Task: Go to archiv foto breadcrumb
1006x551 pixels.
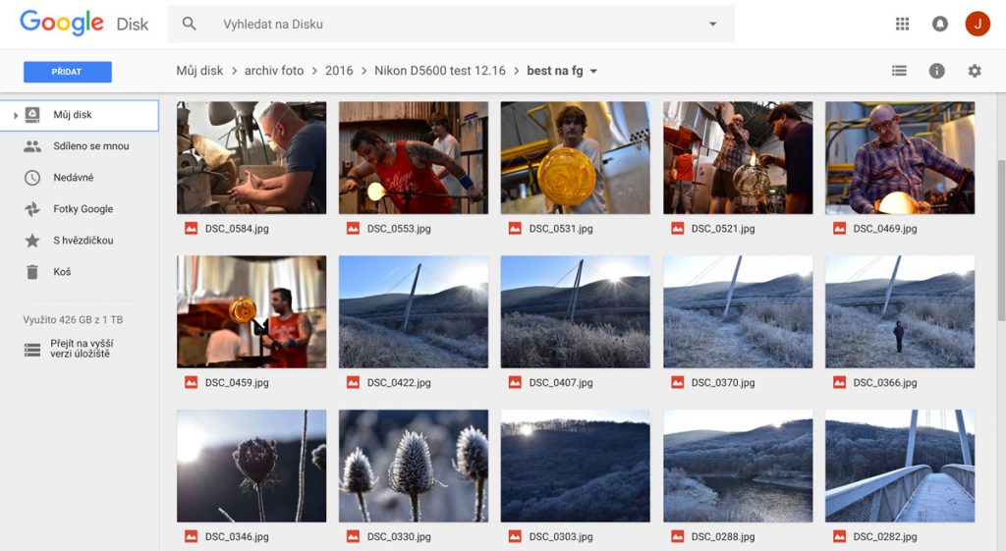Action: (x=274, y=71)
